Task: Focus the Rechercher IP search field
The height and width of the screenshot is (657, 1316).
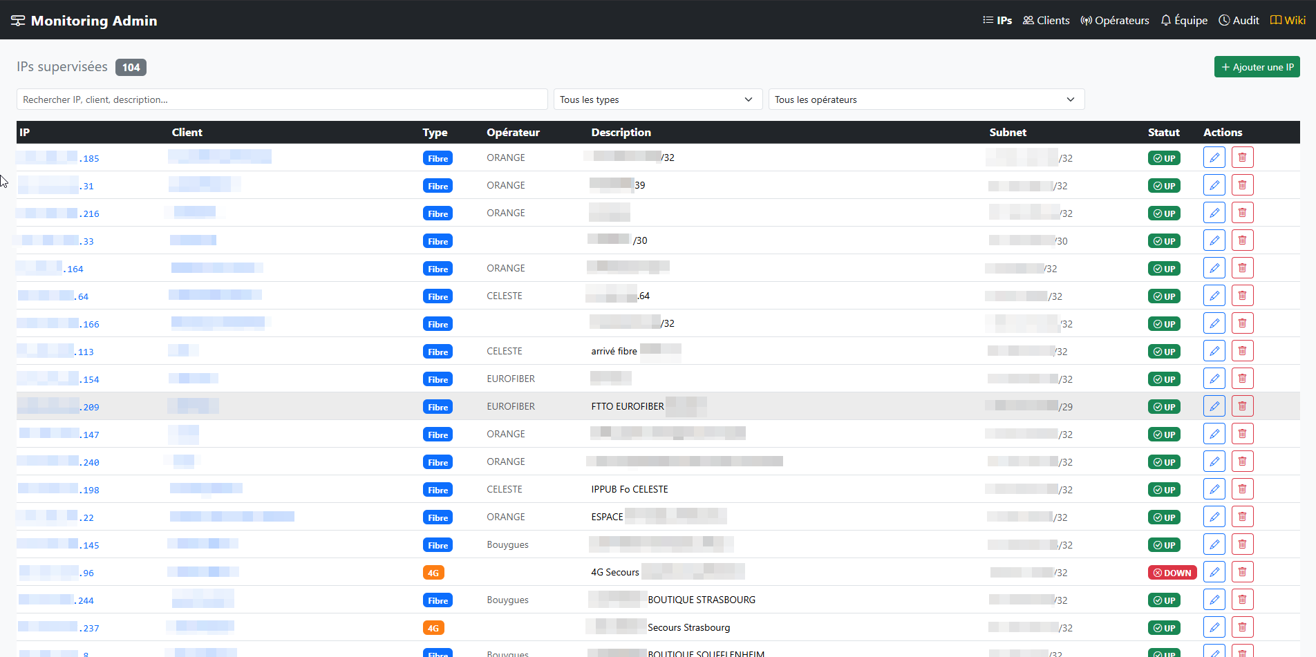Action: tap(282, 99)
